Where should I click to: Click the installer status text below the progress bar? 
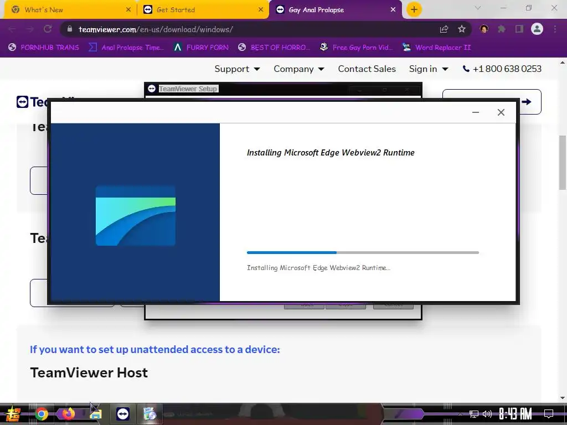tap(318, 268)
